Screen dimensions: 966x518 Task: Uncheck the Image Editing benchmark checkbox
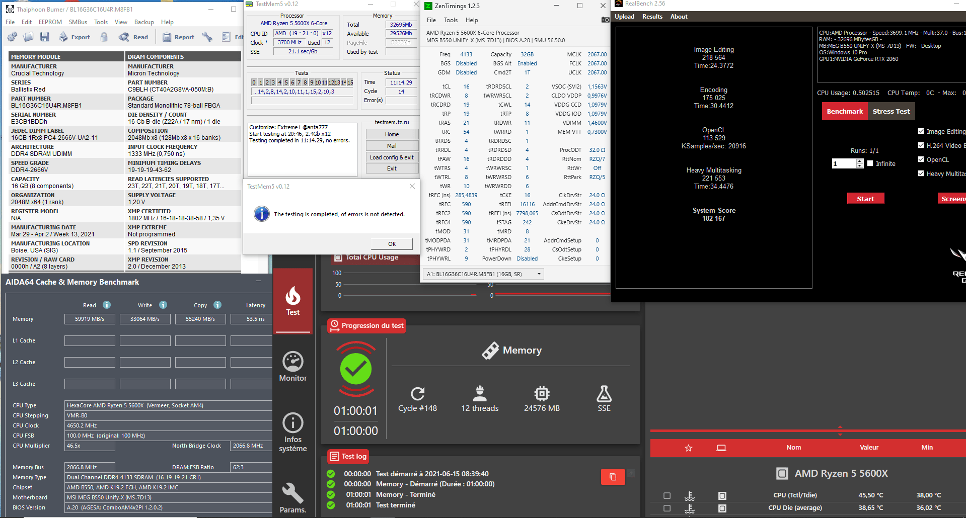tap(921, 131)
